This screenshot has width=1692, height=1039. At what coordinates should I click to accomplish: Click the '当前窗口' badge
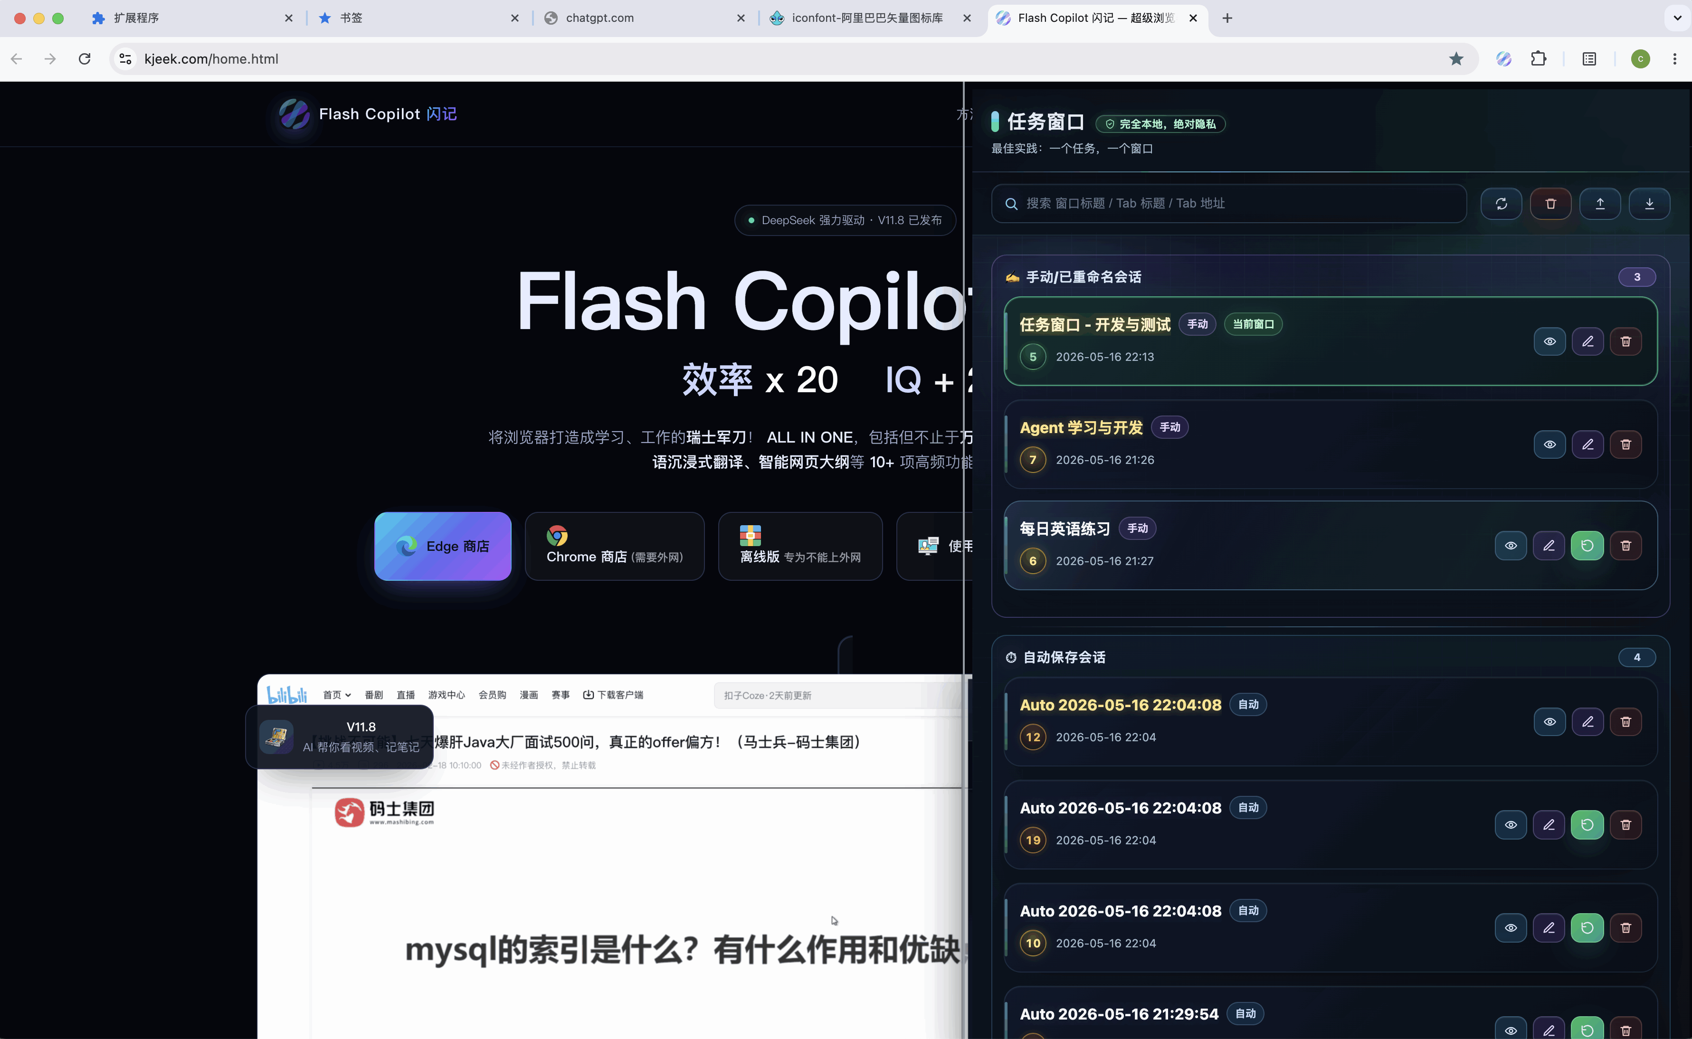(x=1253, y=324)
